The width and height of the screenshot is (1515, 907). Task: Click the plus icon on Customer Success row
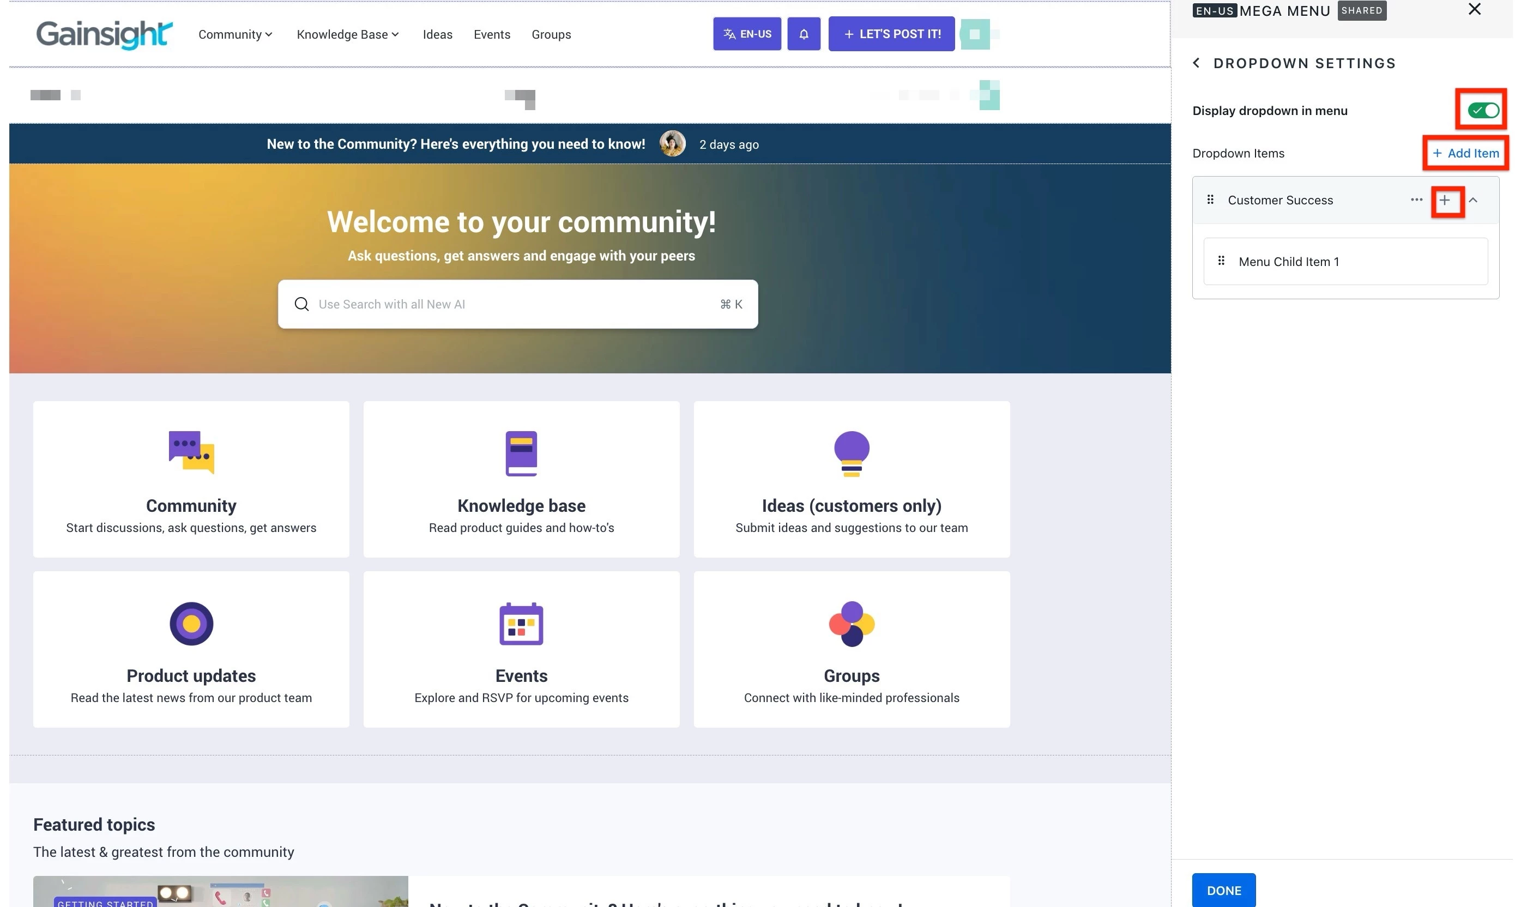[x=1444, y=201]
